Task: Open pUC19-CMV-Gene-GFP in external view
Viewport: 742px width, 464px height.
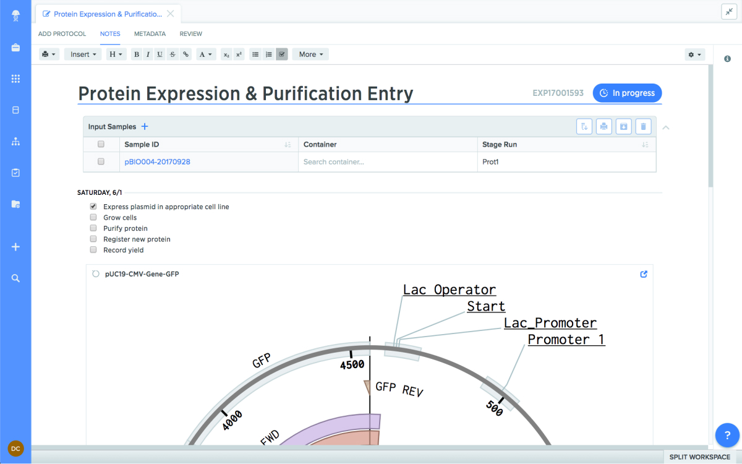Action: tap(644, 274)
